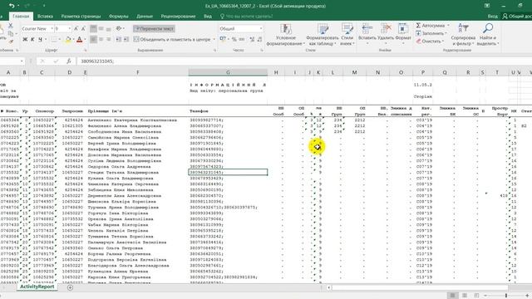Open the cell borders icon
The height and width of the screenshot is (299, 532).
tap(53, 40)
